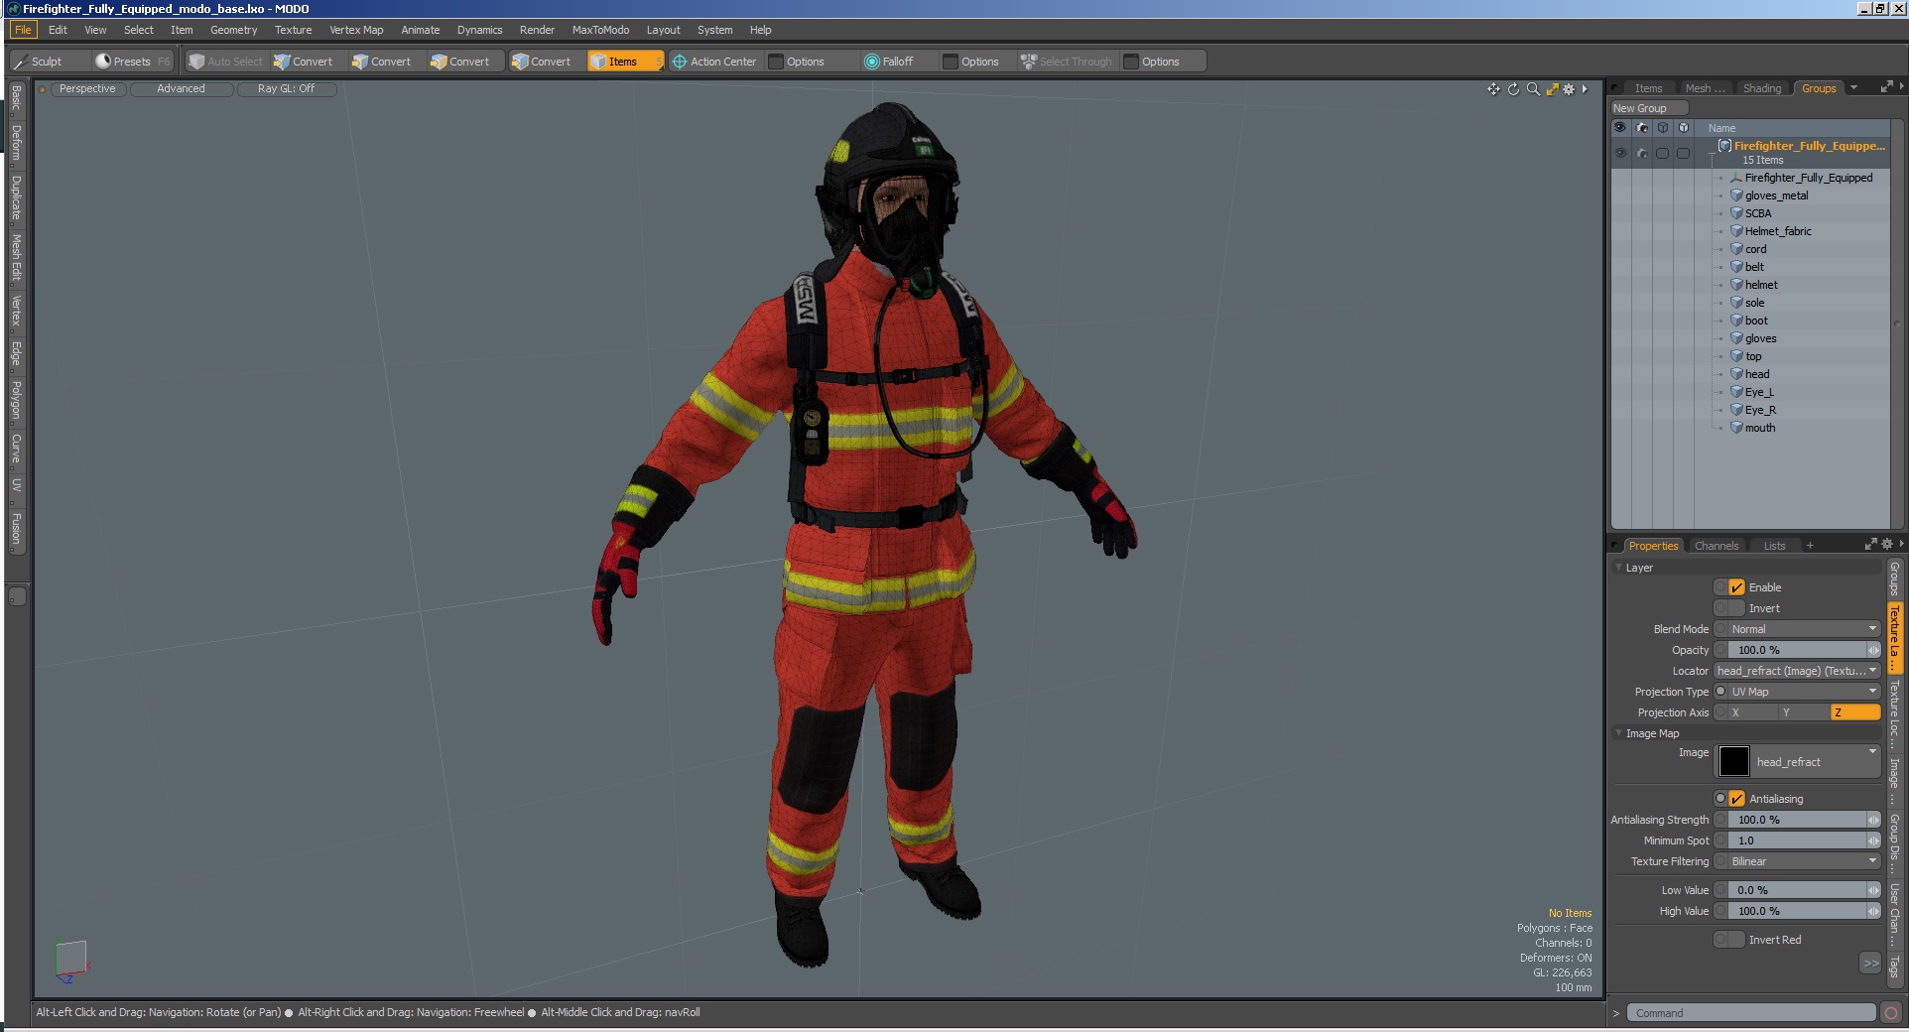Click the solid cube column header icon
The image size is (1909, 1032).
click(1684, 128)
